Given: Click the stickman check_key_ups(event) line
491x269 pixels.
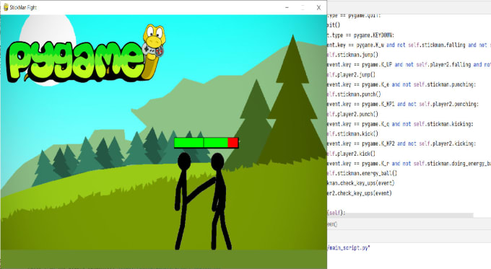Looking at the screenshot, I should (x=361, y=183).
